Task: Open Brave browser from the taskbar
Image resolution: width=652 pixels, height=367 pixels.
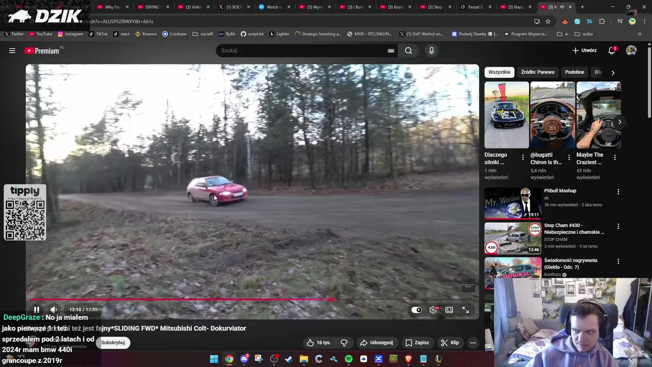Action: 408,359
